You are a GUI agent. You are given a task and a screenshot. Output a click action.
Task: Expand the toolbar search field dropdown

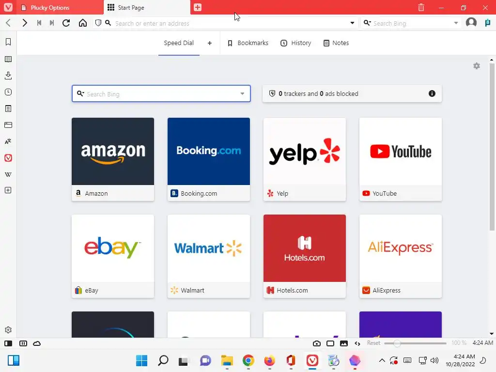[456, 23]
